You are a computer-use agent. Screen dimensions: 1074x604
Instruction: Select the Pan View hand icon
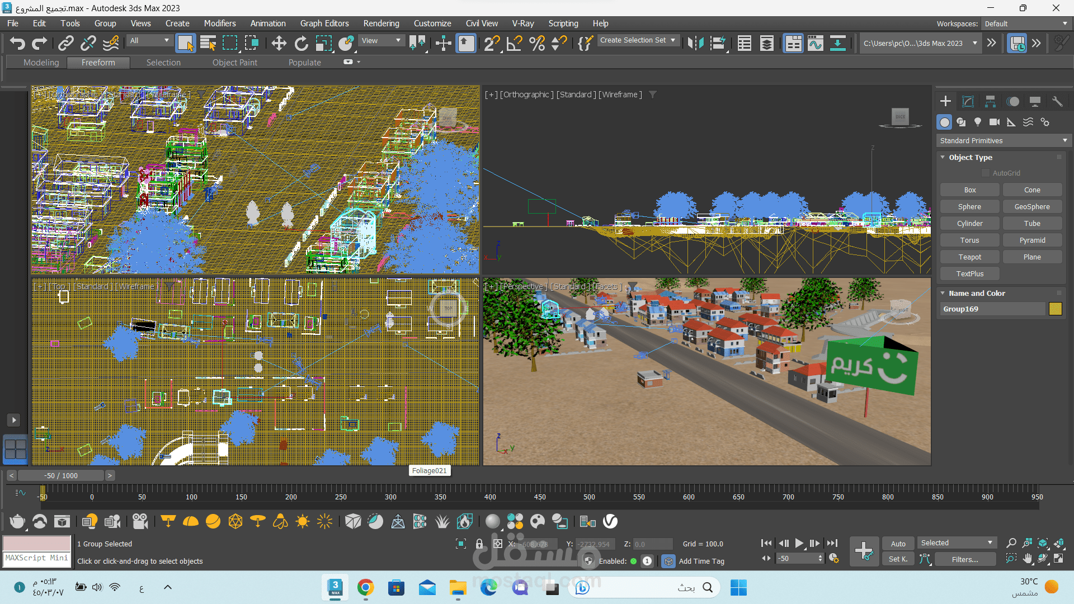[1028, 558]
